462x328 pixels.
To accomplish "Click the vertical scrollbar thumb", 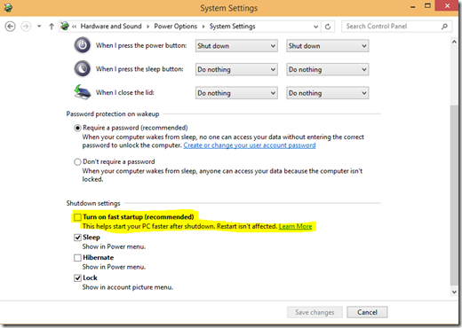I will (454, 195).
